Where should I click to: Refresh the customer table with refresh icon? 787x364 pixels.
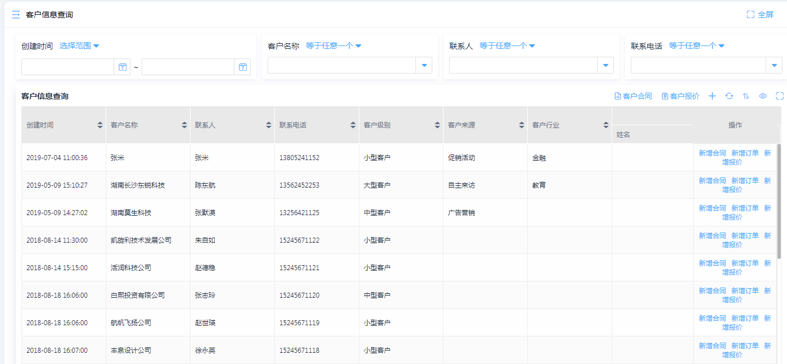tap(729, 96)
